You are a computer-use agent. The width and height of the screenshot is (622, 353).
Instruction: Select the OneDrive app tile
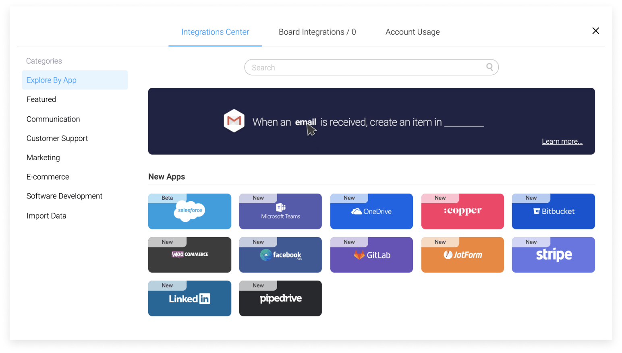click(x=371, y=211)
